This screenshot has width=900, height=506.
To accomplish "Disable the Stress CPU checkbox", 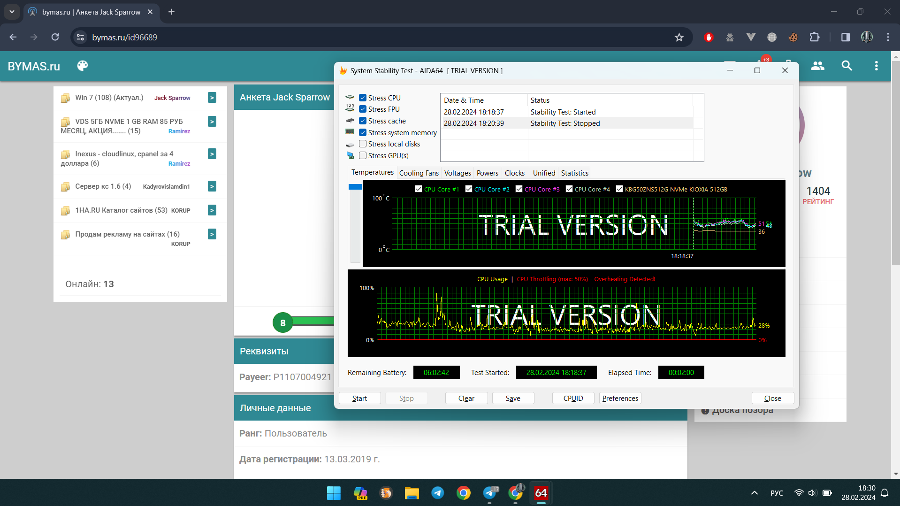I will pyautogui.click(x=363, y=98).
